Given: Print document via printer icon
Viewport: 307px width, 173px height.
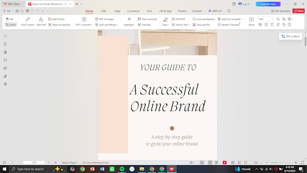Looking at the screenshot, I should coord(28,11).
